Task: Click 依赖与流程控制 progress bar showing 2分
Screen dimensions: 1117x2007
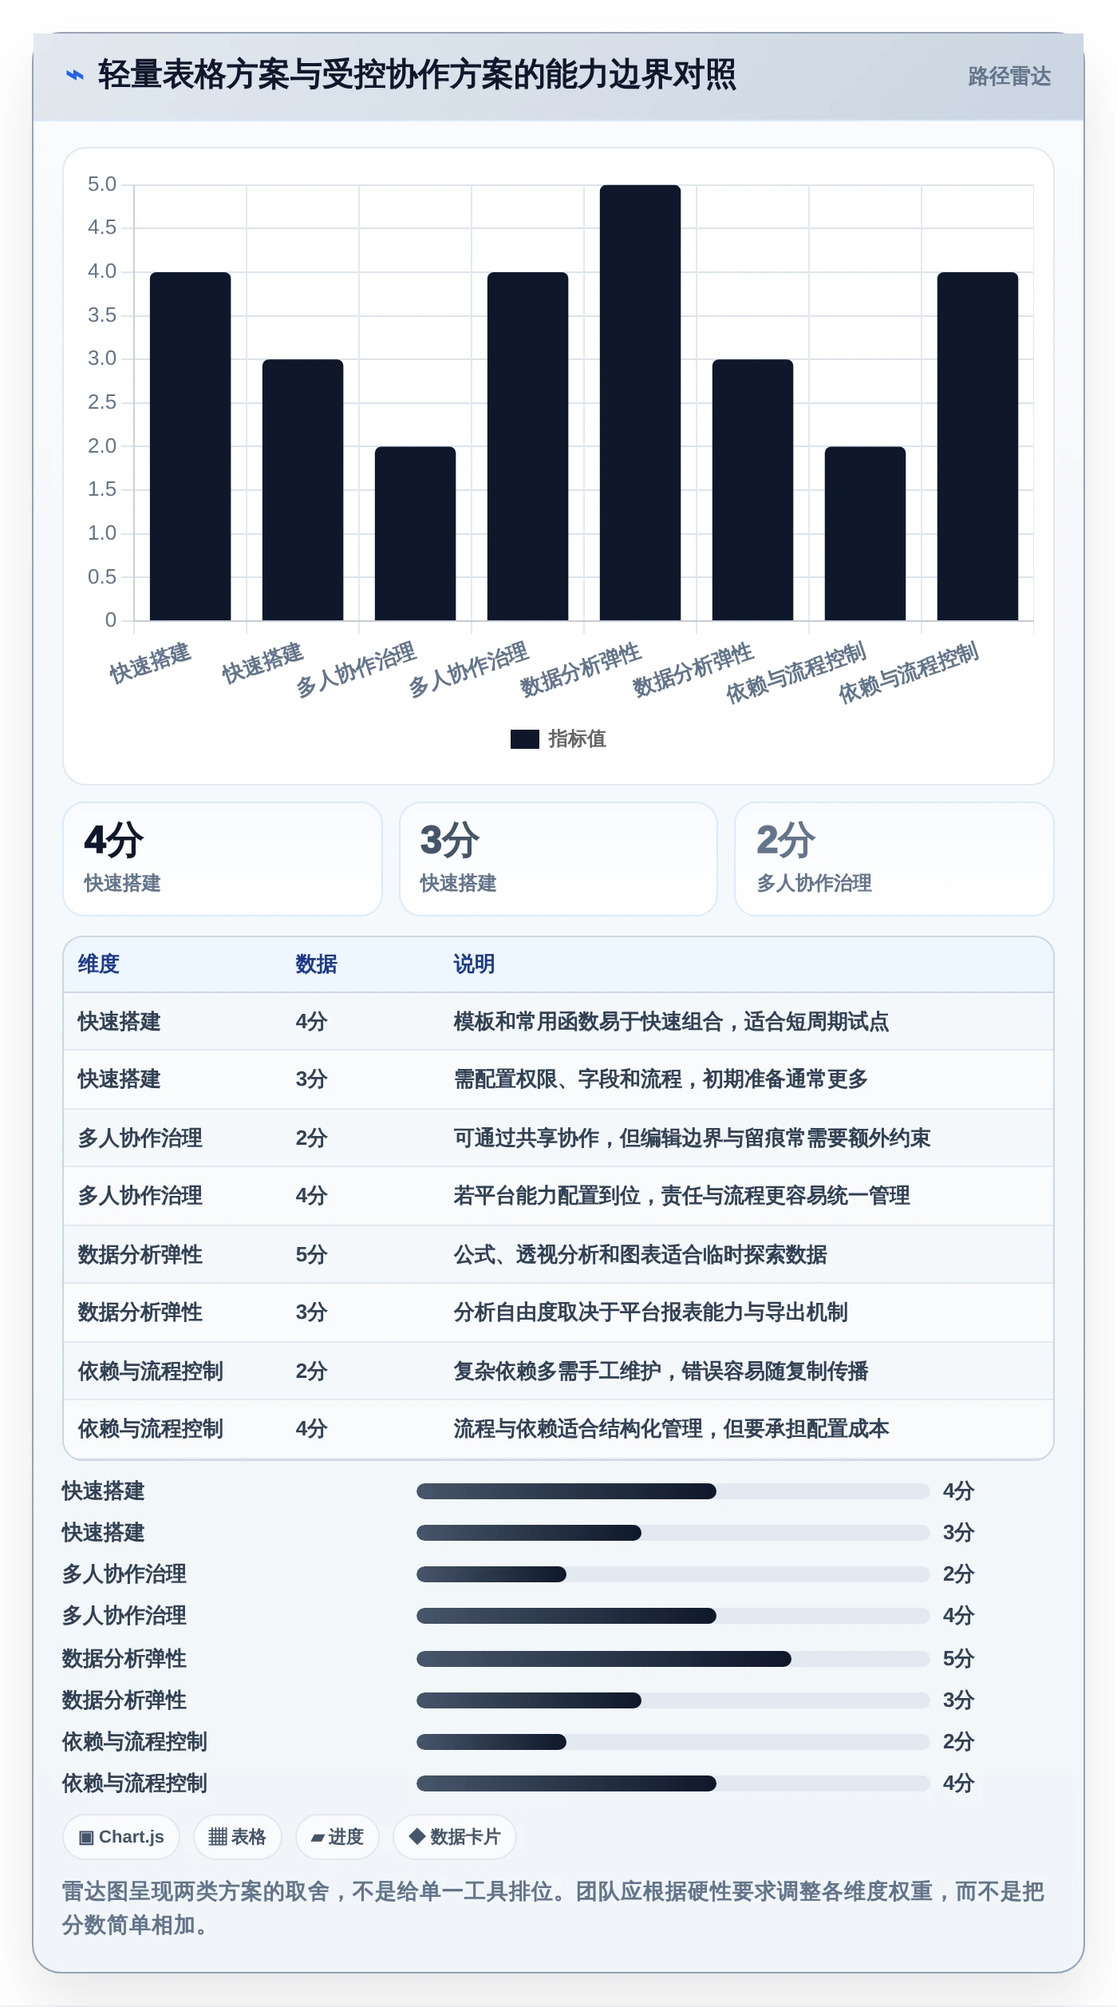Action: coord(673,1742)
